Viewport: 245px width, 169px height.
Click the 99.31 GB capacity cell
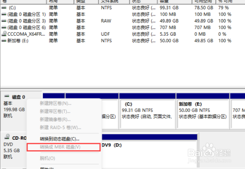pyautogui.click(x=169, y=8)
